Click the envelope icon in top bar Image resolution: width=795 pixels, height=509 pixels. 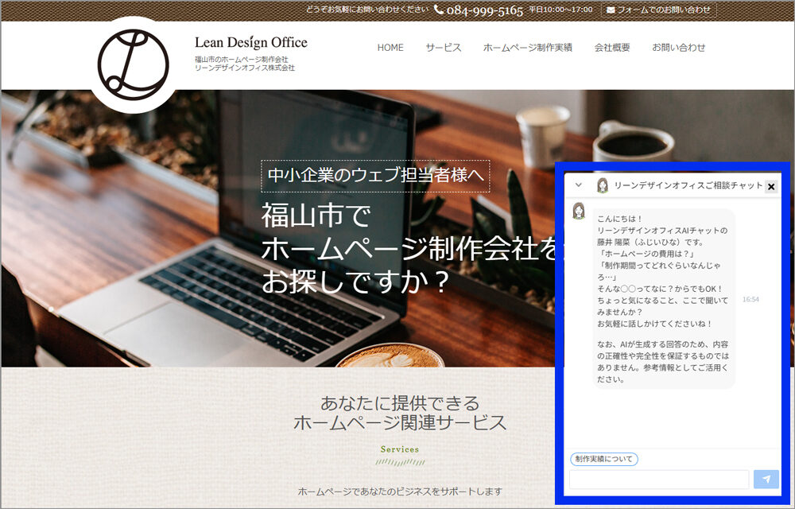pyautogui.click(x=611, y=10)
